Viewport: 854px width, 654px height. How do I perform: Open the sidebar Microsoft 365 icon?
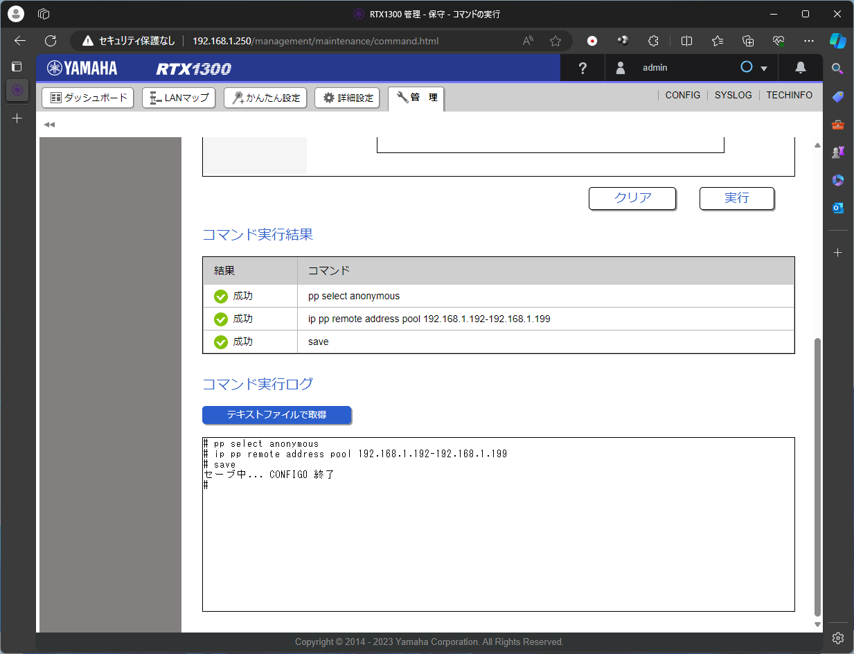pyautogui.click(x=837, y=180)
